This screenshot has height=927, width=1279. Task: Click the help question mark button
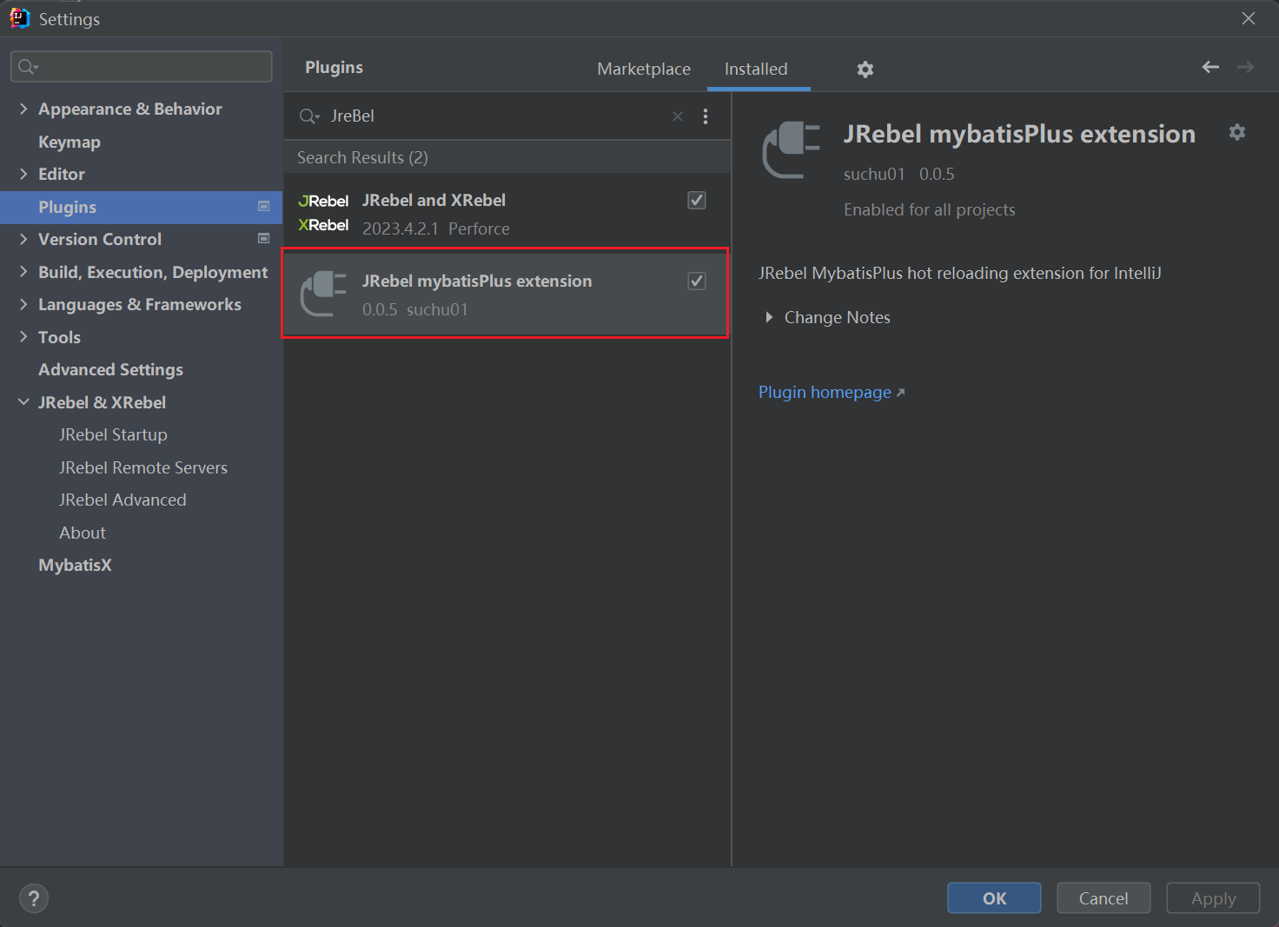(x=34, y=898)
